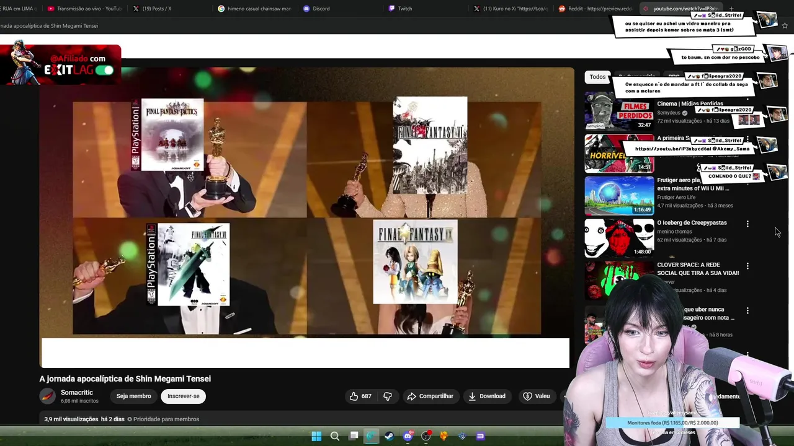Image resolution: width=794 pixels, height=446 pixels.
Task: Open the HORRÍVEL thumbnail video
Action: coord(619,153)
